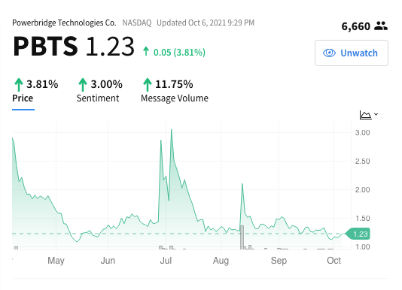Viewport: 402px width, 290px height.
Task: Click the large volume bar in mid-August
Action: click(242, 237)
